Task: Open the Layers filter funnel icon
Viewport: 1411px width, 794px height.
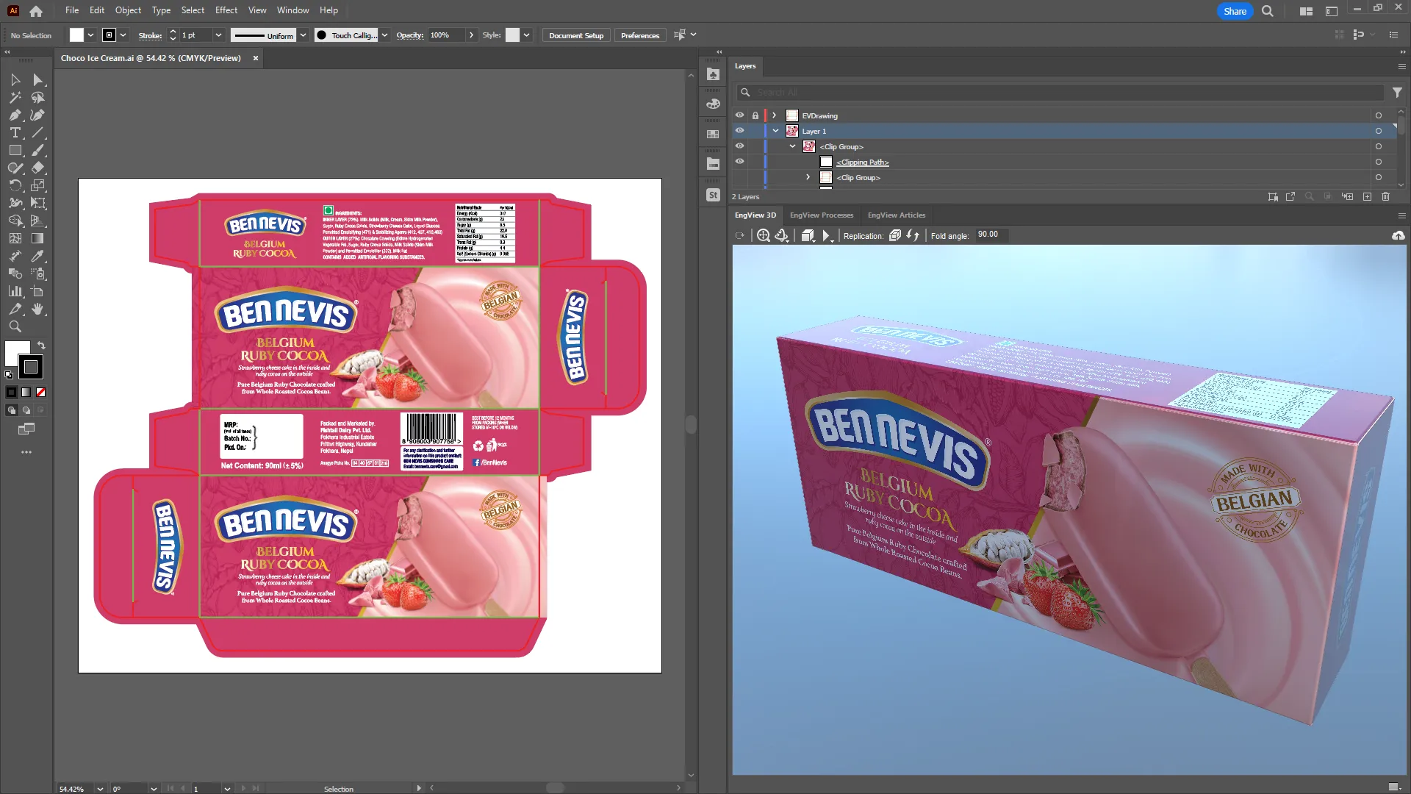Action: [x=1397, y=93]
